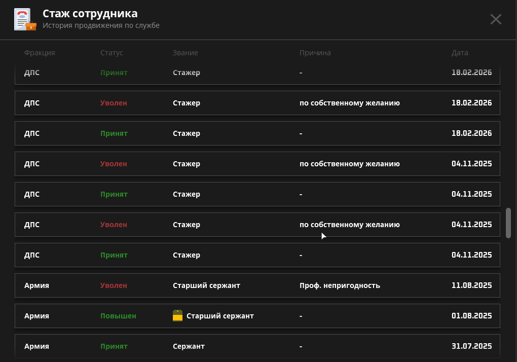Click Уволен status in the 11.08.2025 row
Screen dimensions: 517x362
(114, 285)
